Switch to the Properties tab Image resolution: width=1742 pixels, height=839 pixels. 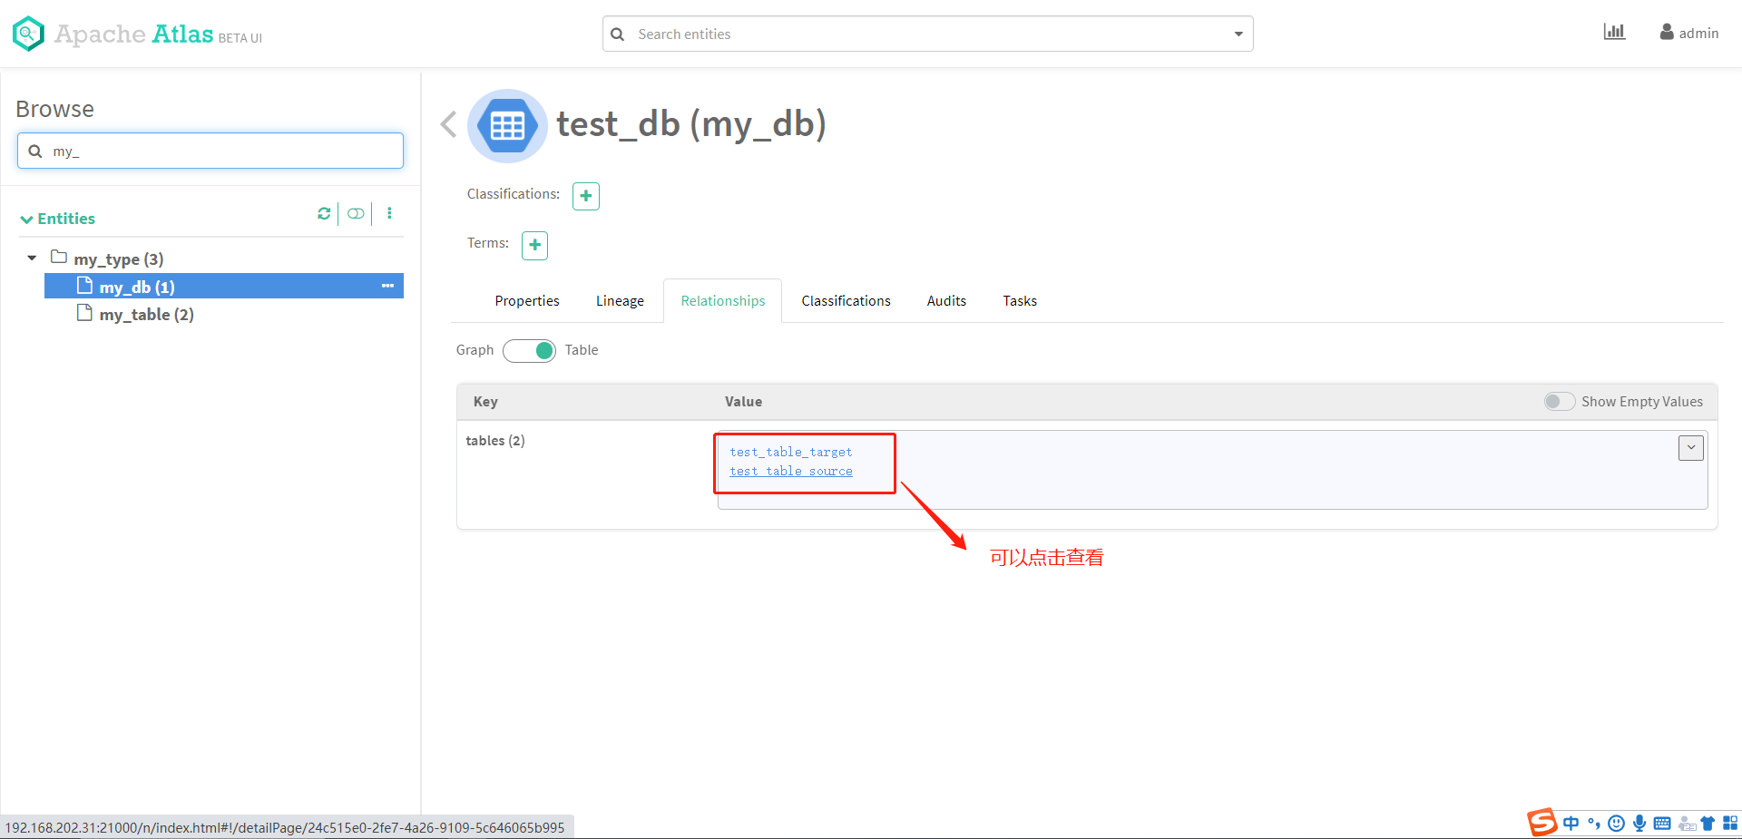click(x=526, y=300)
